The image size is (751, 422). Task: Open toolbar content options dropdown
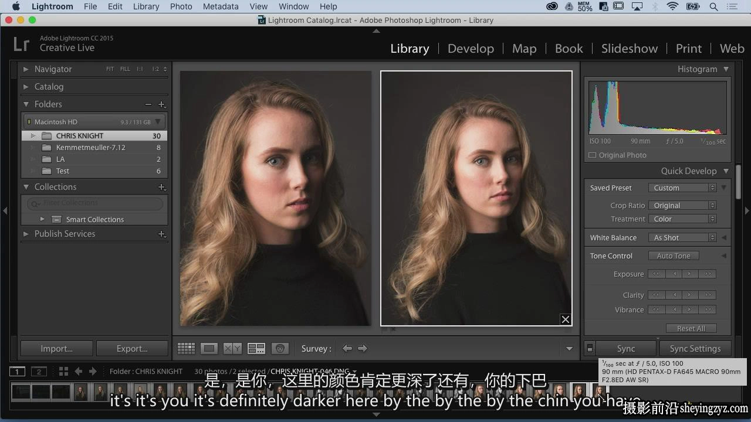[569, 349]
